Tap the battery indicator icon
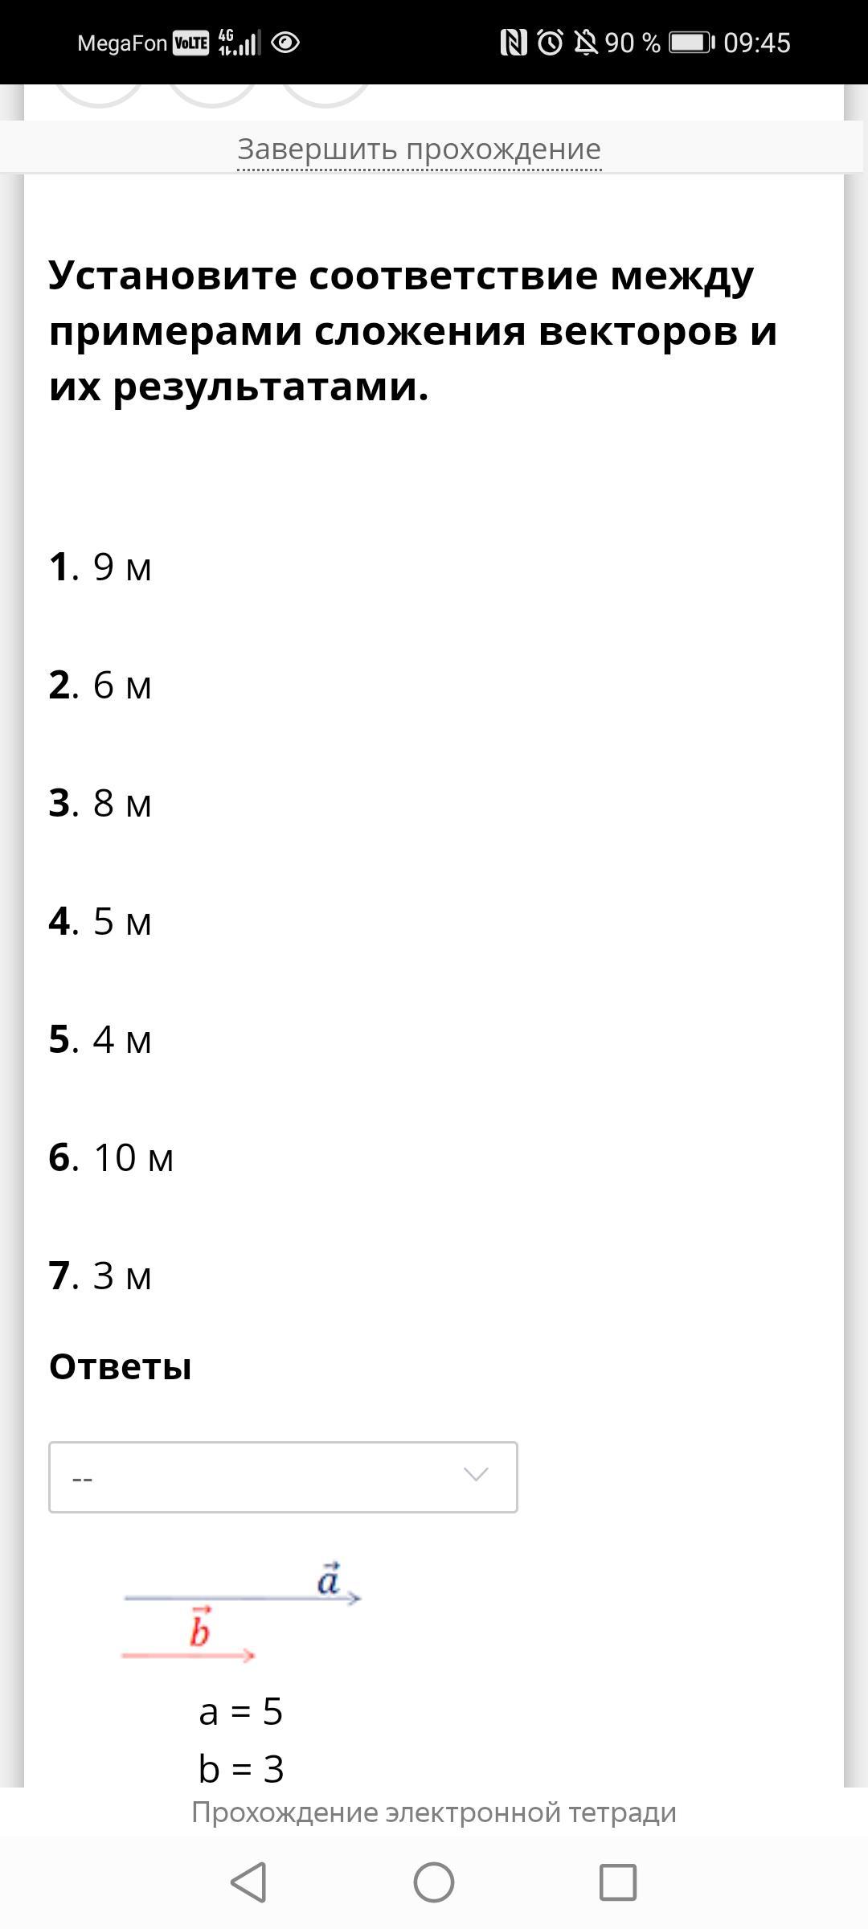868x1929 pixels. click(x=691, y=43)
